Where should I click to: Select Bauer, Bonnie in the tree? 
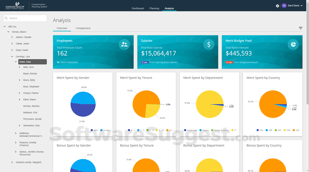tap(30, 74)
